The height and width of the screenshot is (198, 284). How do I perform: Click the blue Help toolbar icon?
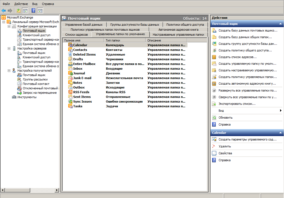click(x=33, y=11)
